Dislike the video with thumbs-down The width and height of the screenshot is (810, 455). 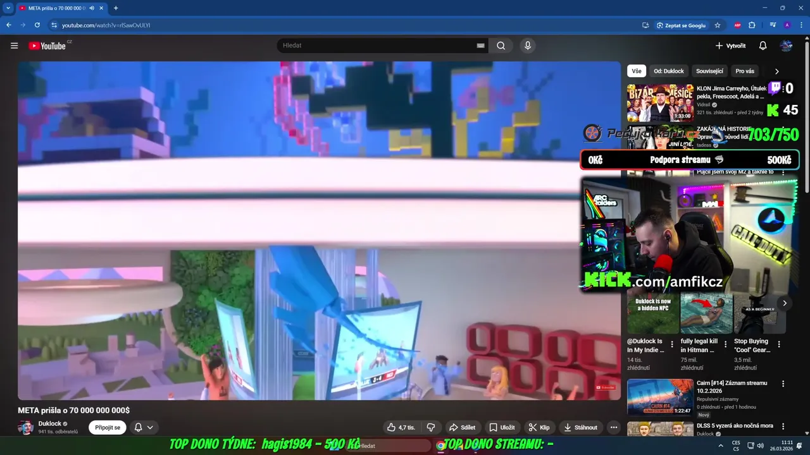coord(431,427)
